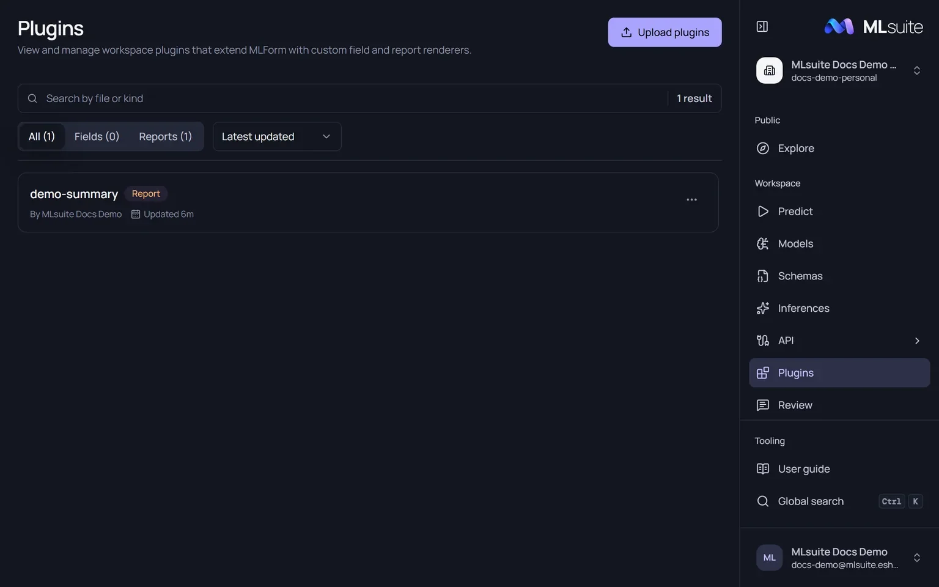Click the docs-demo-personal workspace slug

[834, 78]
